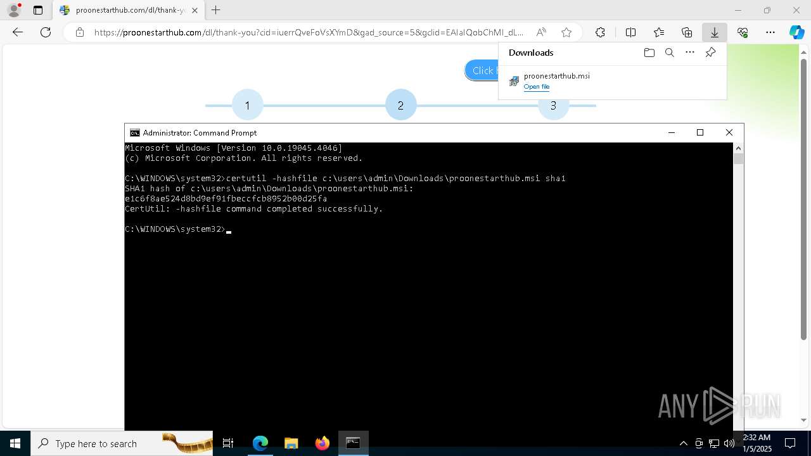Open the Copilot sidebar icon
Image resolution: width=811 pixels, height=456 pixels.
796,32
